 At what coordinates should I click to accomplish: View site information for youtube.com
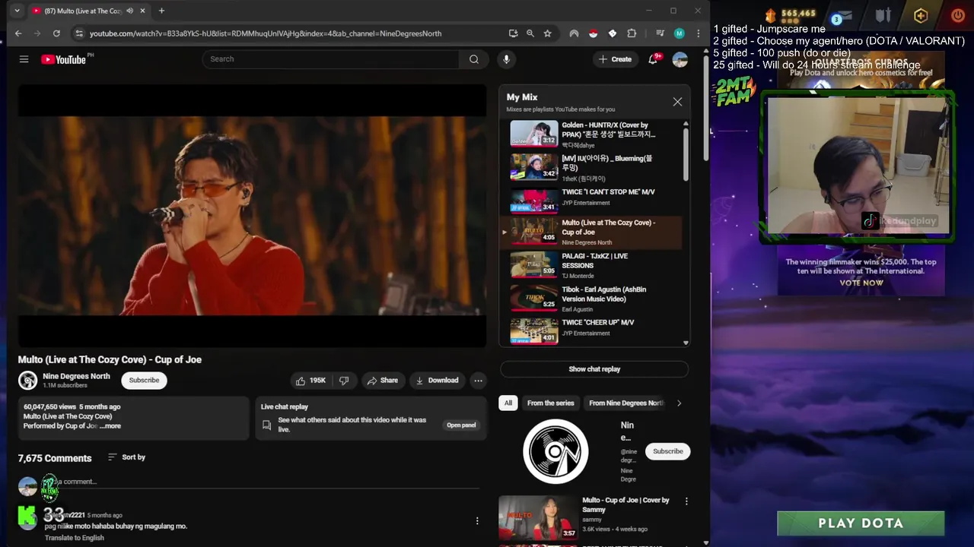point(78,33)
